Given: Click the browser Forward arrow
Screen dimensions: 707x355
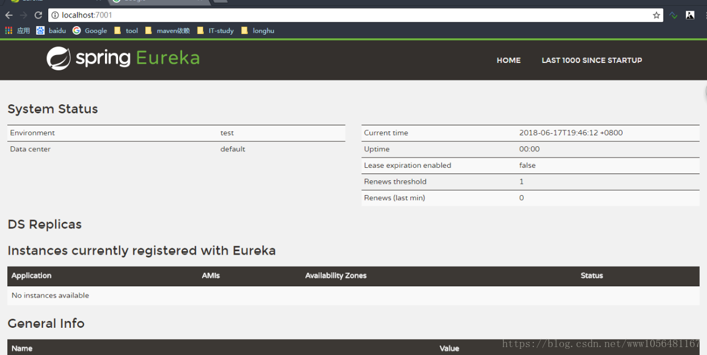Looking at the screenshot, I should (x=23, y=15).
